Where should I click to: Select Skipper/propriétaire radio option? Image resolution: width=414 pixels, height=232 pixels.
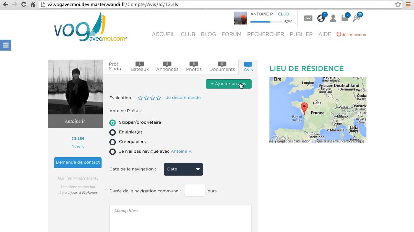coord(113,123)
